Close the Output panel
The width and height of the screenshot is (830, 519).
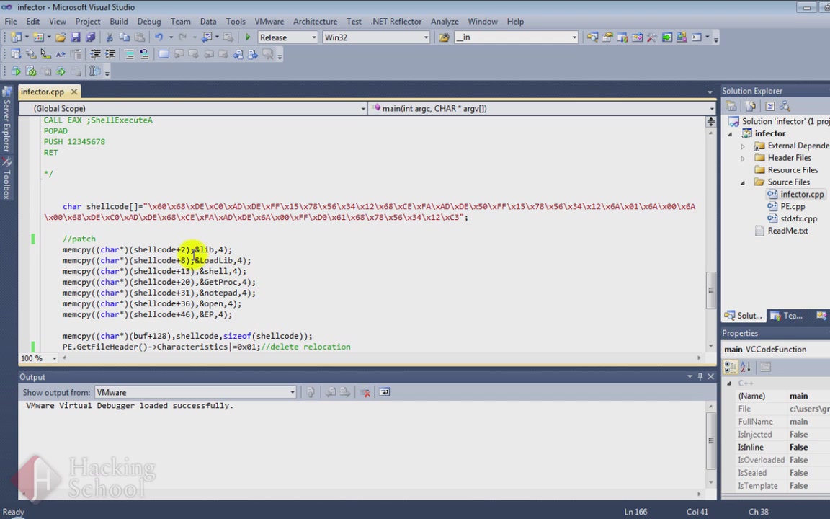pos(711,376)
